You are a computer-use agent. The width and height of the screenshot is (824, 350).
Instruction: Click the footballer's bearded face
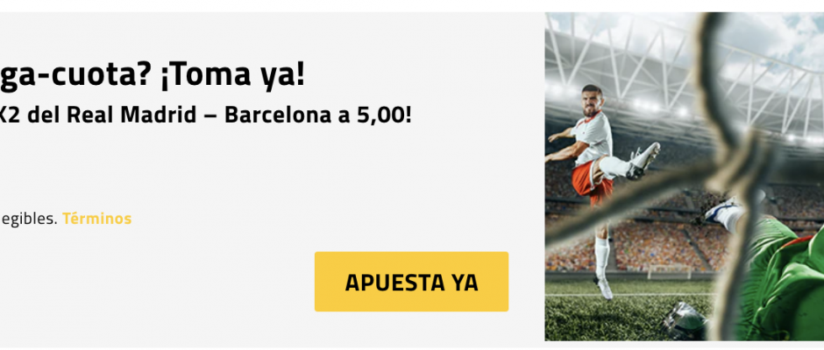[x=593, y=101]
